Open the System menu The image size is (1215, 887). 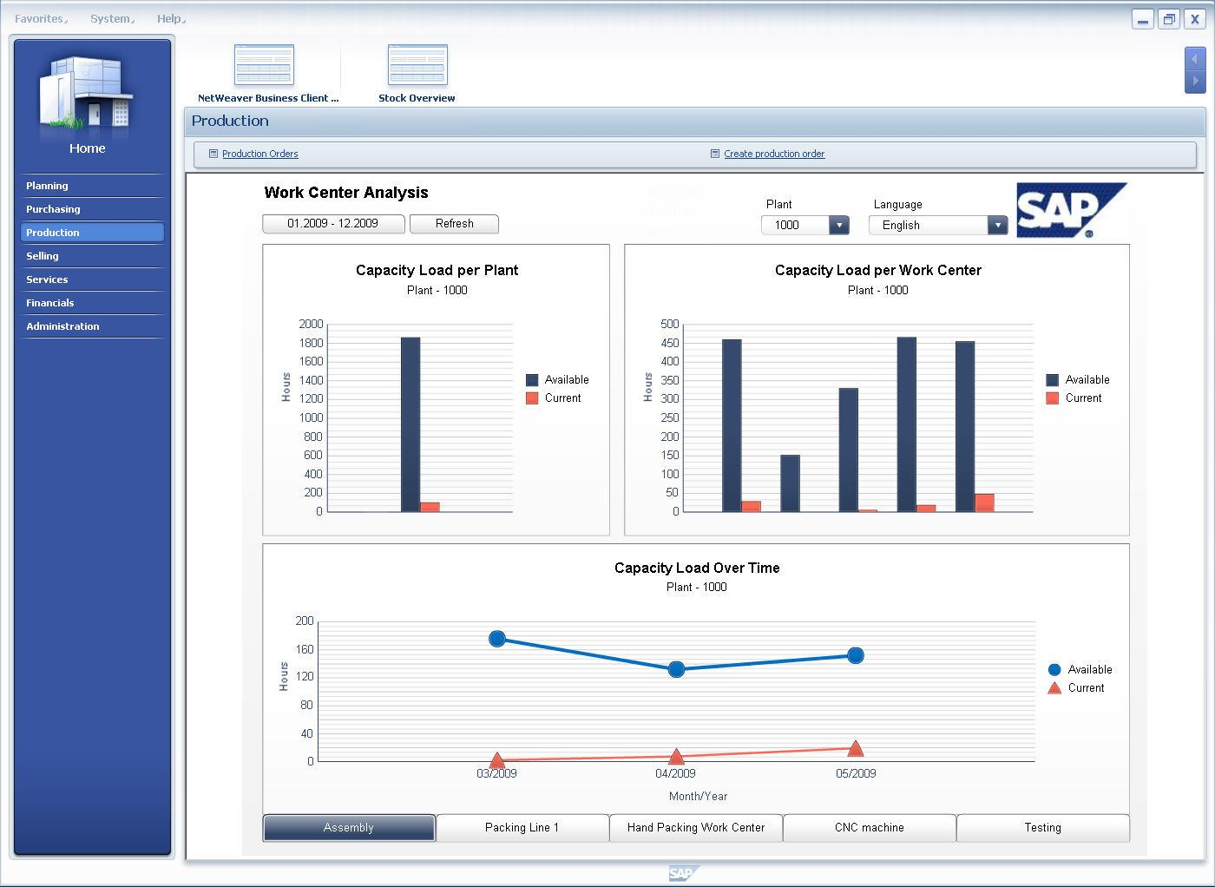click(111, 18)
